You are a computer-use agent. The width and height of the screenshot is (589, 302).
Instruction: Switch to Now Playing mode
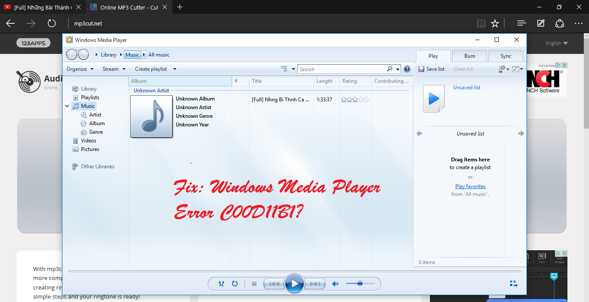pyautogui.click(x=514, y=283)
